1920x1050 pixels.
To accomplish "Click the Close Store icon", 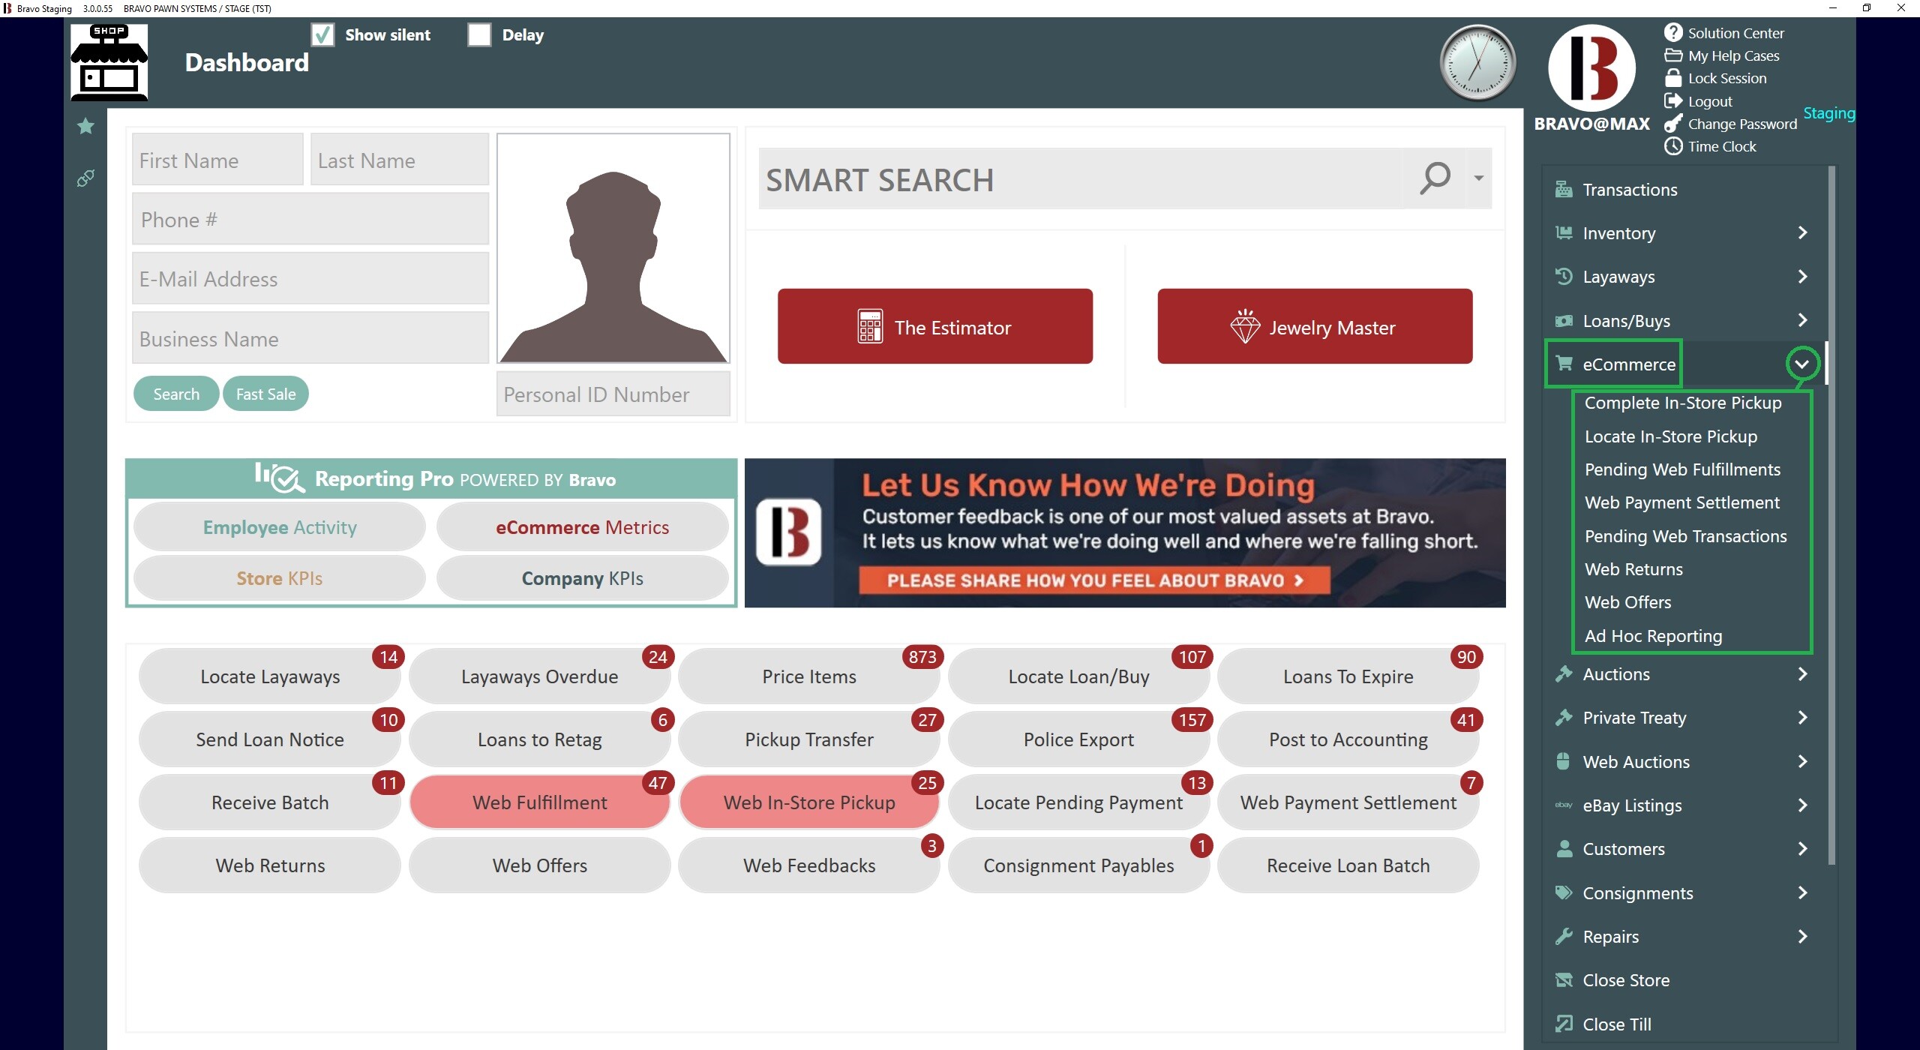I will 1564,979.
